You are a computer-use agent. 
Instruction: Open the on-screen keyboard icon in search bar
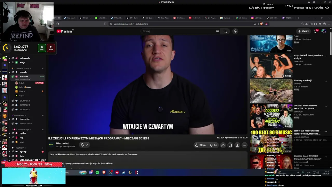[217, 31]
